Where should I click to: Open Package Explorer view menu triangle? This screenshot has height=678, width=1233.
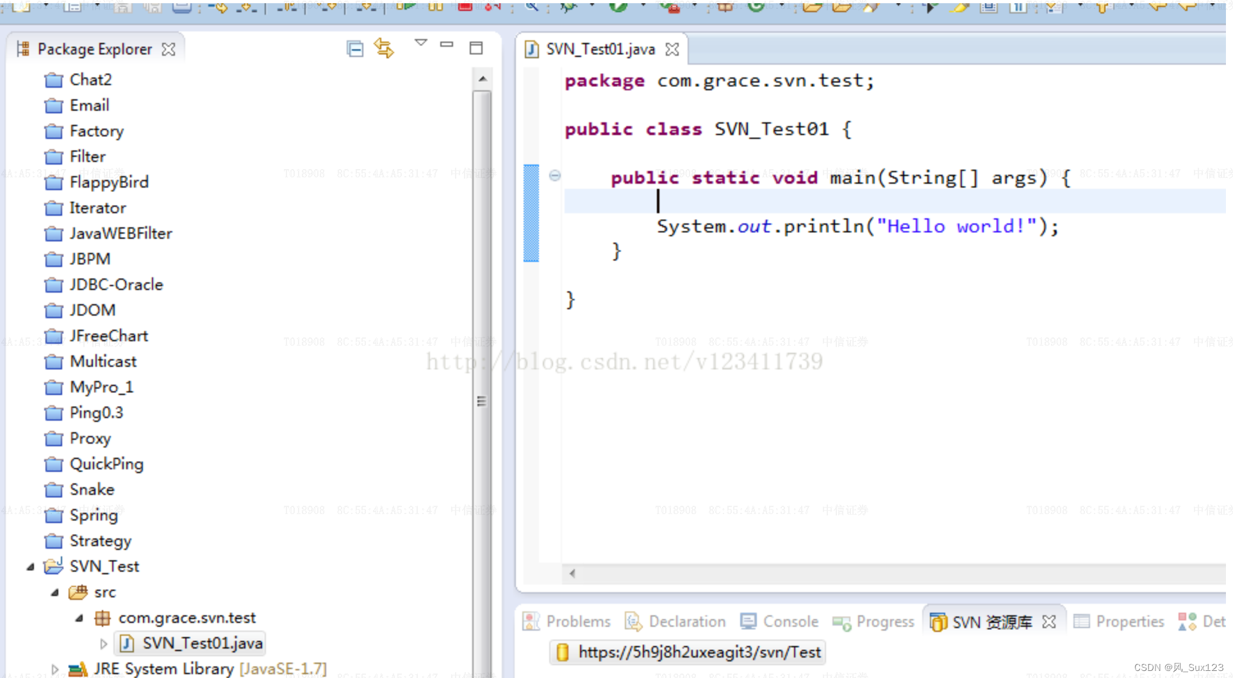coord(420,43)
